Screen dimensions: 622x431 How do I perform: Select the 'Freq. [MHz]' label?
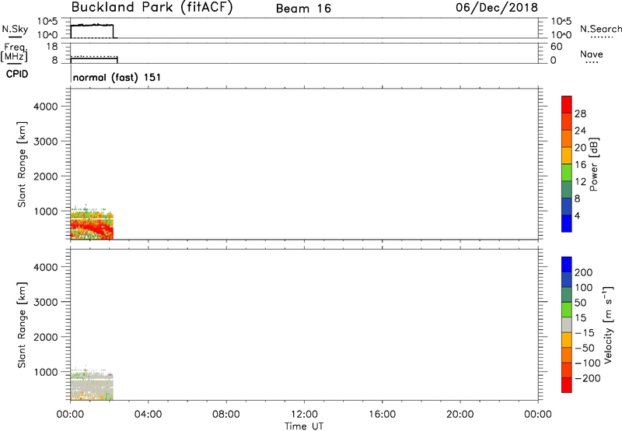coord(14,52)
